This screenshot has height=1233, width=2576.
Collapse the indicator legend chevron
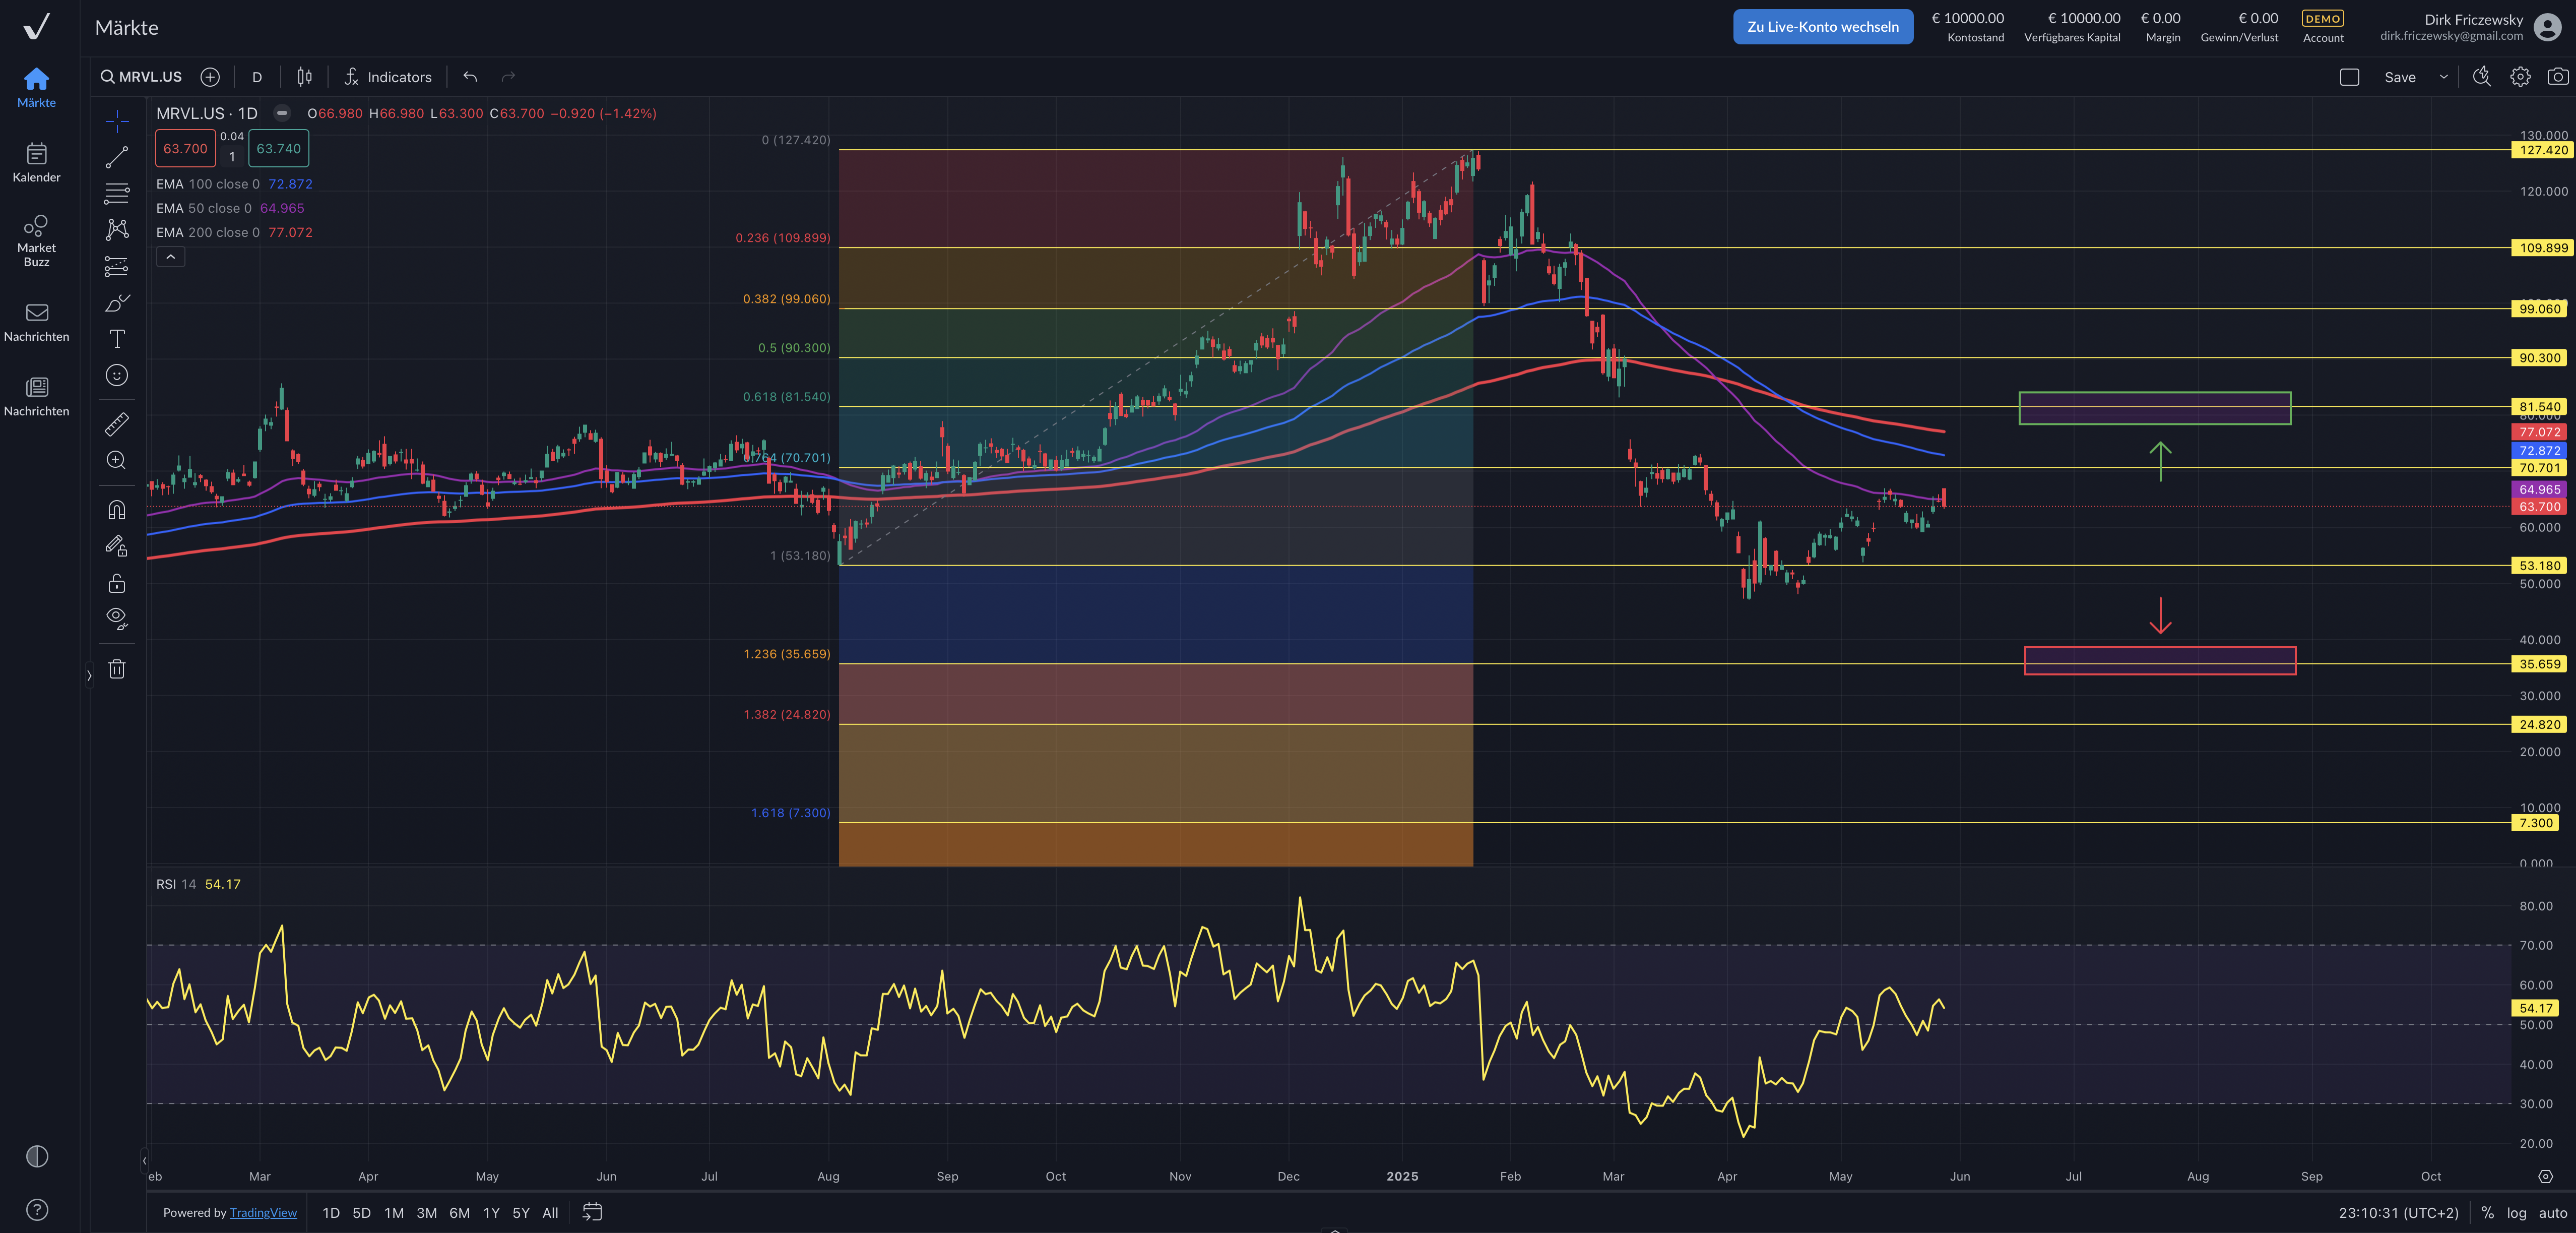pos(171,257)
